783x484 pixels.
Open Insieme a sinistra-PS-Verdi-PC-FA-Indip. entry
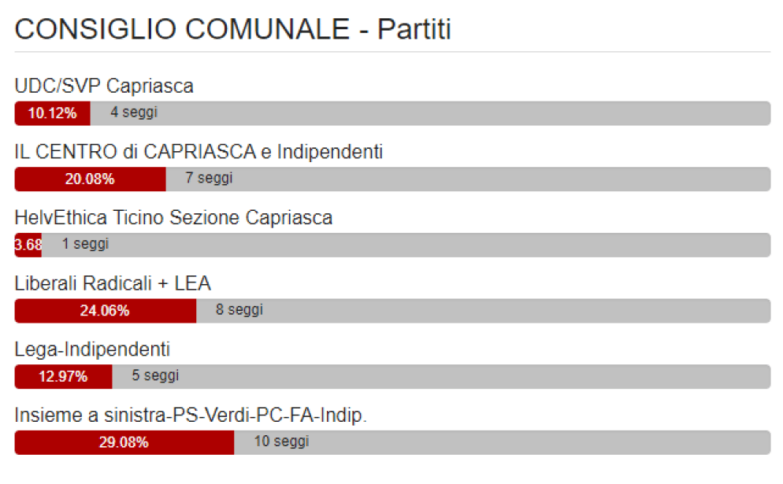click(x=191, y=416)
